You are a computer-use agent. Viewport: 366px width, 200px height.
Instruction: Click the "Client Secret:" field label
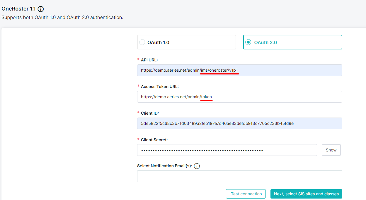pyautogui.click(x=154, y=140)
